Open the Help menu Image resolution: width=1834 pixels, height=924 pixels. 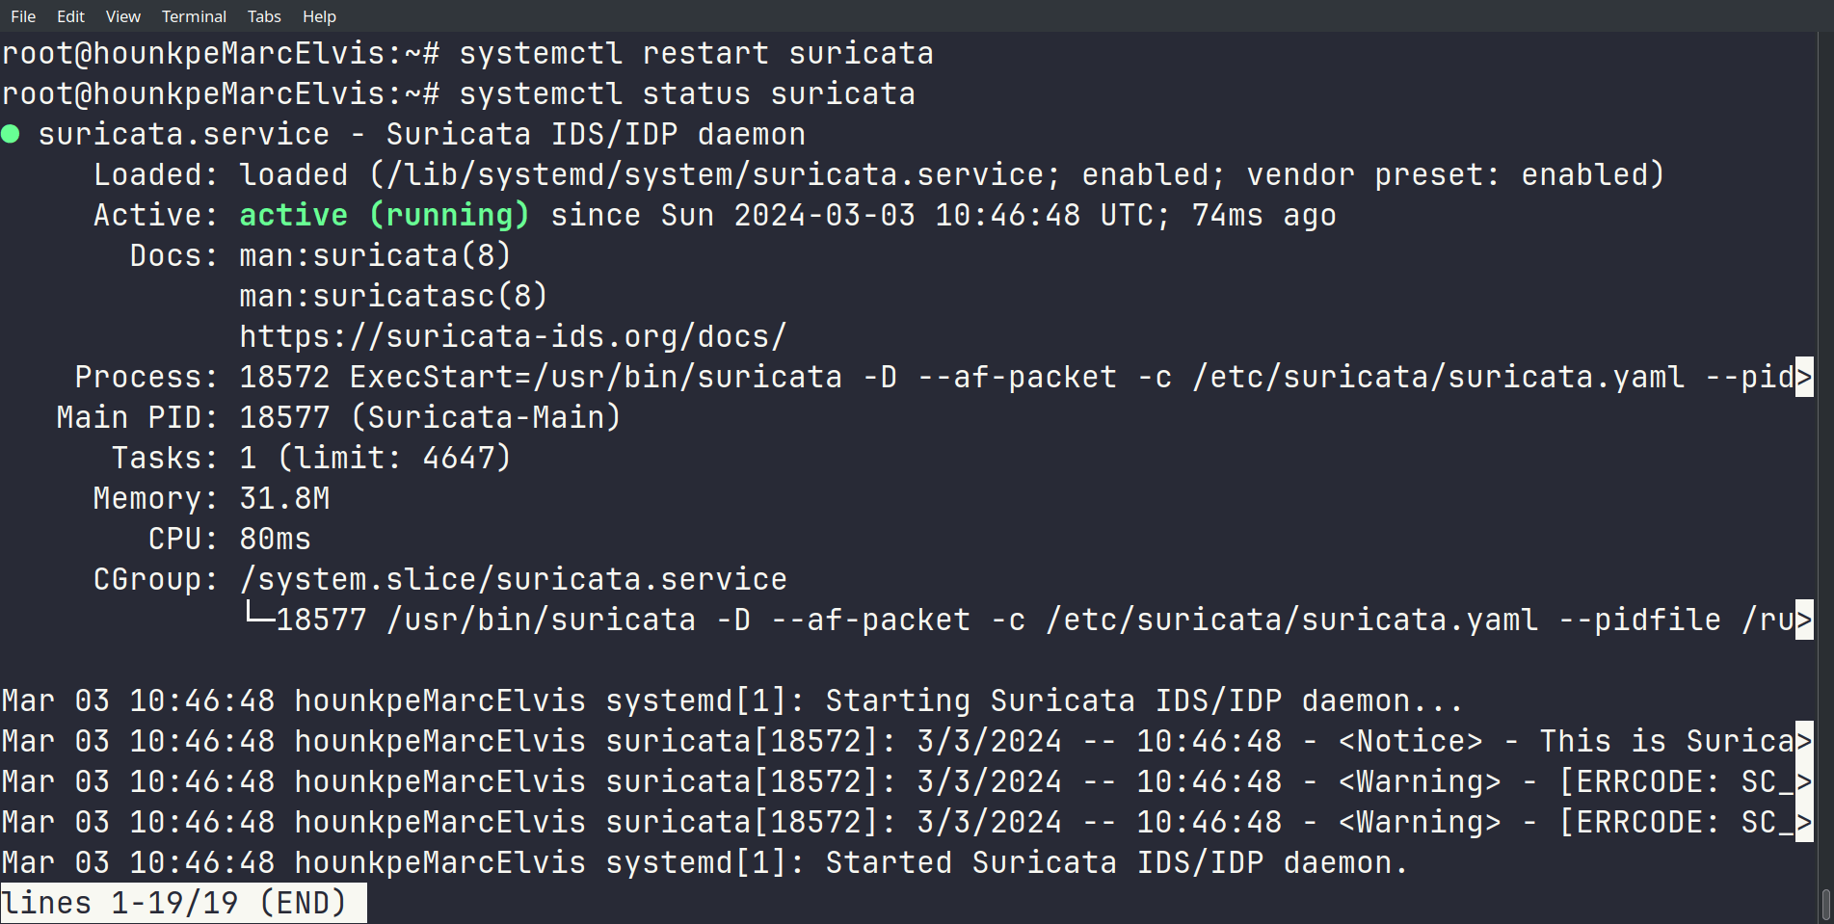point(319,16)
